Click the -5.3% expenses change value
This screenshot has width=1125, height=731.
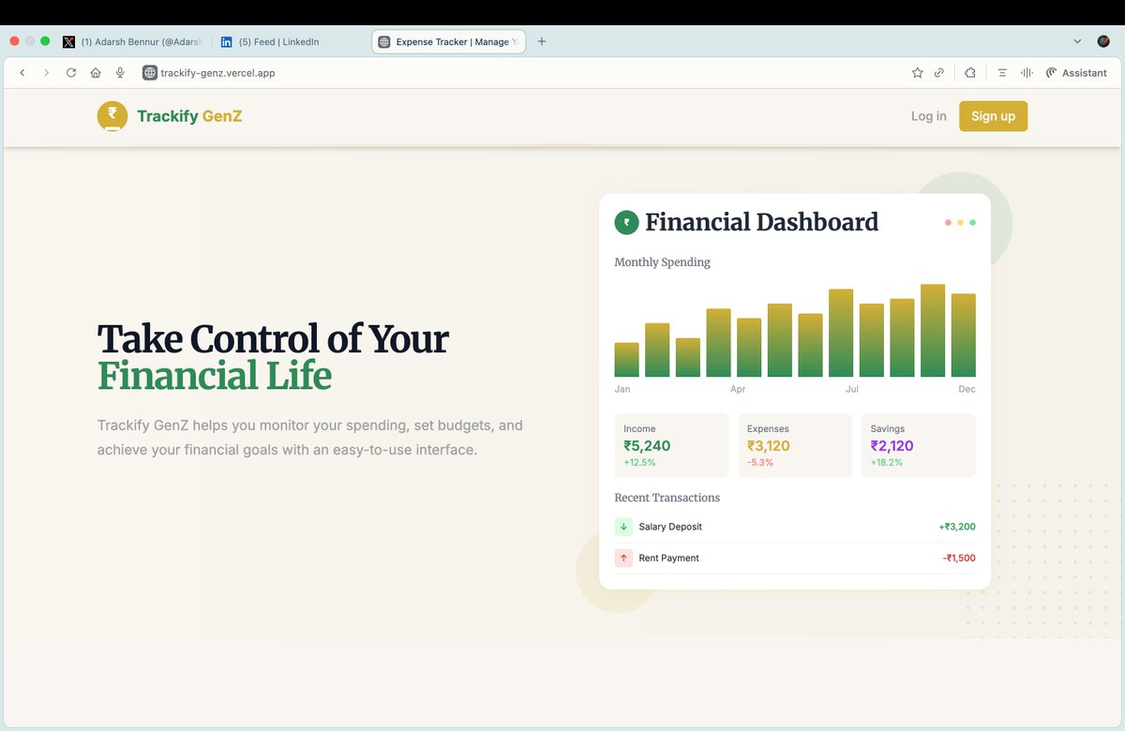760,462
